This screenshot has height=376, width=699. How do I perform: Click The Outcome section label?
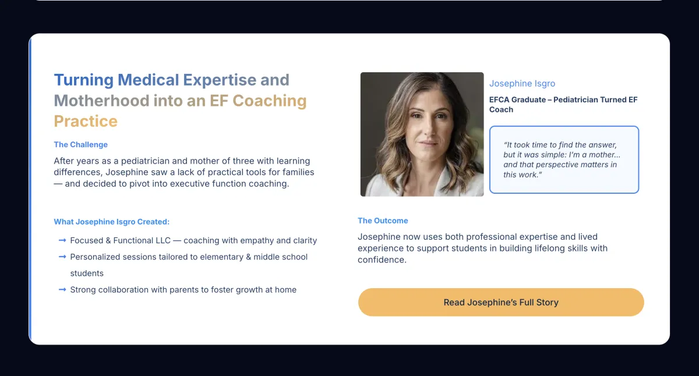(x=383, y=221)
